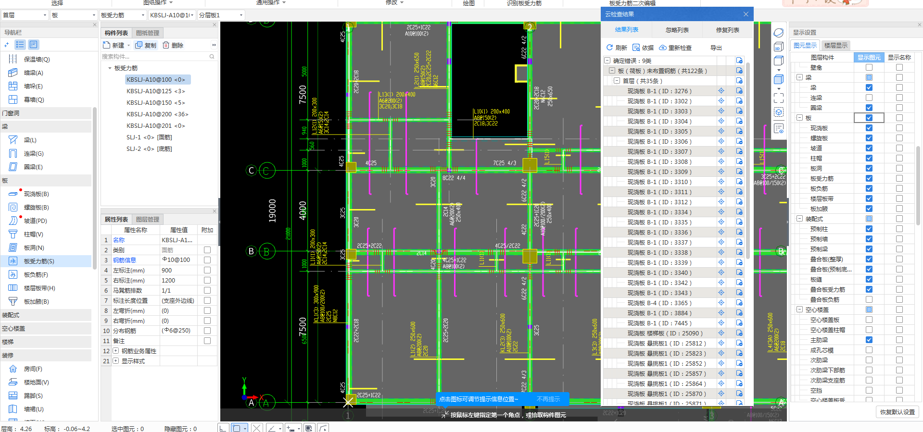Screen dimensions: 923x432
Task: Select the 梁(L) beam component
Action: coord(30,140)
